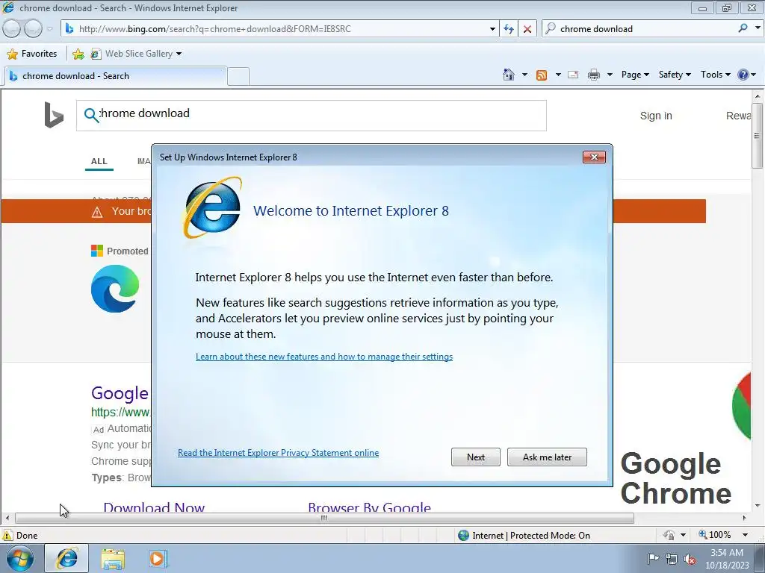Click the Home icon in the command bar
The width and height of the screenshot is (765, 573).
[508, 75]
